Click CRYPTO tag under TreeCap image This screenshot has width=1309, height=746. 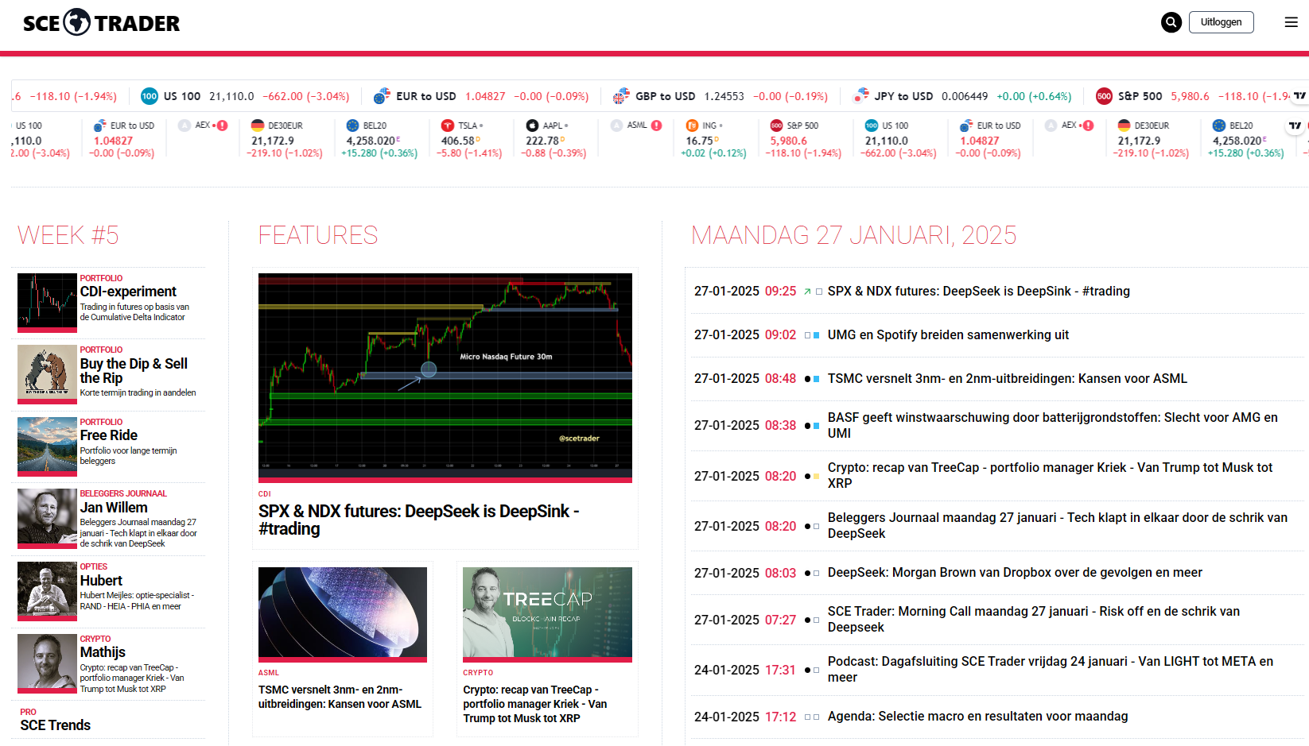tap(478, 673)
